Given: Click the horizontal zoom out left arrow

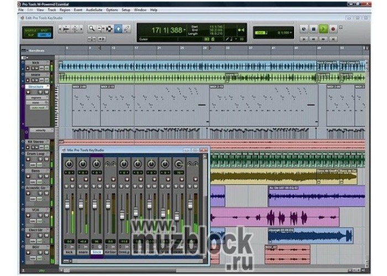Looking at the screenshot, I should point(60,29).
